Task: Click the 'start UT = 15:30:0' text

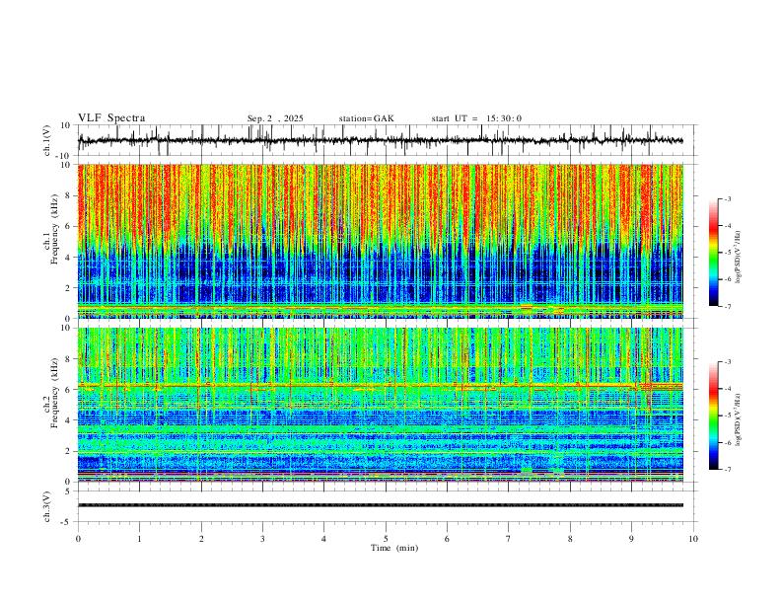Action: click(x=476, y=118)
